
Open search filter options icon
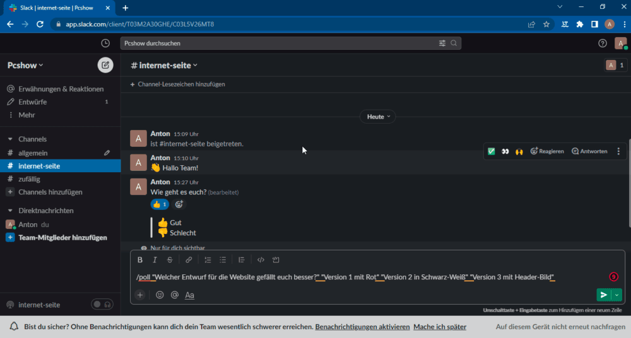tap(442, 43)
